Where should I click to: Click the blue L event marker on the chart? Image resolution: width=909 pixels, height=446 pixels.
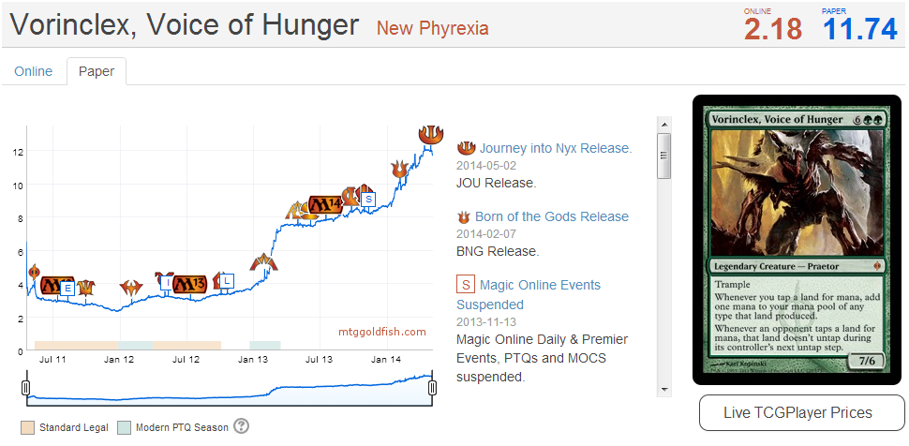click(228, 280)
